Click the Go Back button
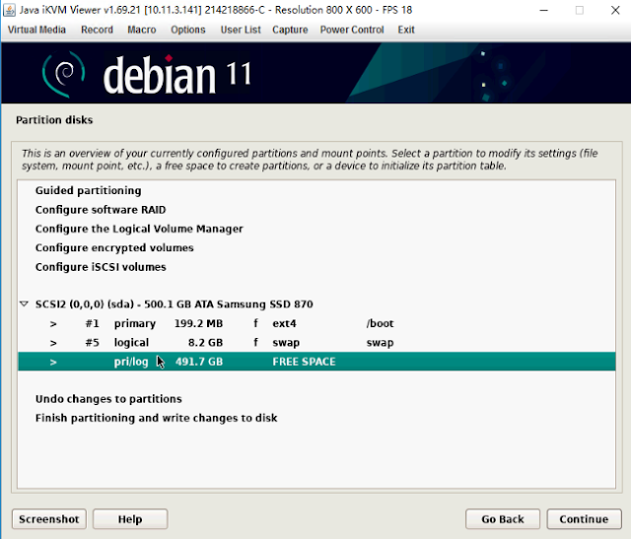The image size is (631, 539). coord(503,519)
